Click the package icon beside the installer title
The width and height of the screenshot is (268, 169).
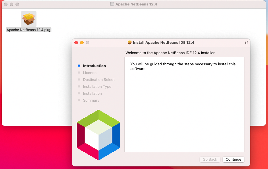(x=130, y=43)
